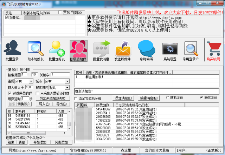
Task: Open the 搜索排序 sort order dropdown
Action: coord(67,87)
